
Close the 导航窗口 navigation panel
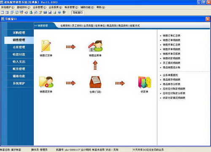pos(208,19)
